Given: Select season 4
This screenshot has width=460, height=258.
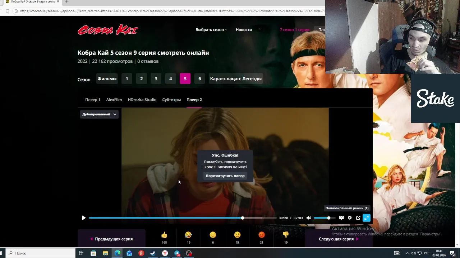Looking at the screenshot, I should [171, 79].
